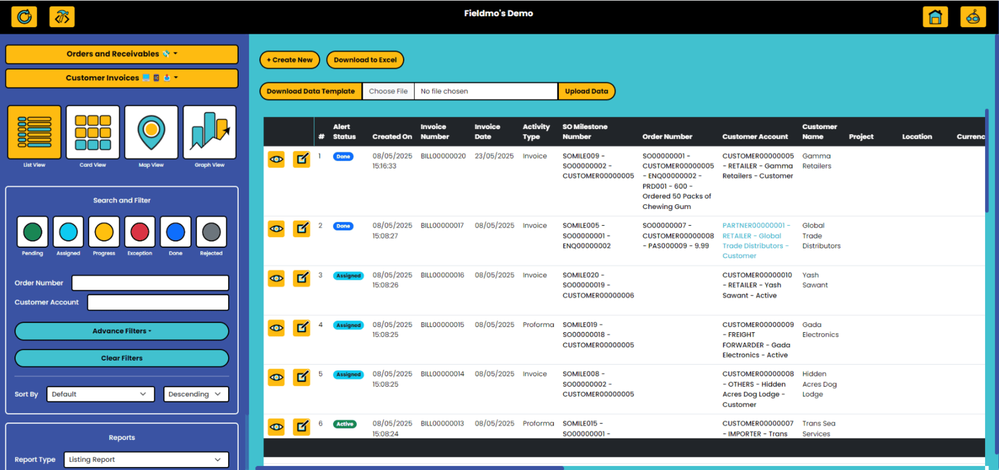The height and width of the screenshot is (470, 999).
Task: Click the Customer Account column header
Action: tap(755, 137)
